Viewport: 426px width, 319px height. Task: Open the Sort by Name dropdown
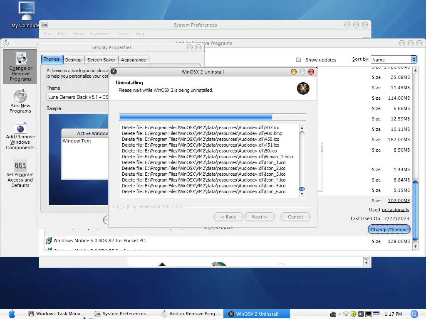coord(394,60)
